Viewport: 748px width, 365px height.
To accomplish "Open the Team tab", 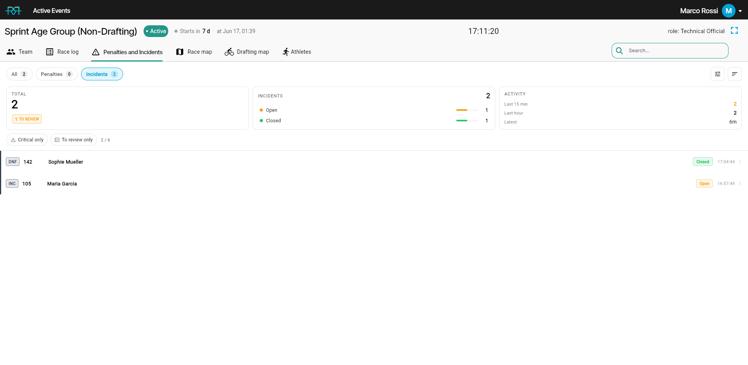I will tap(19, 52).
